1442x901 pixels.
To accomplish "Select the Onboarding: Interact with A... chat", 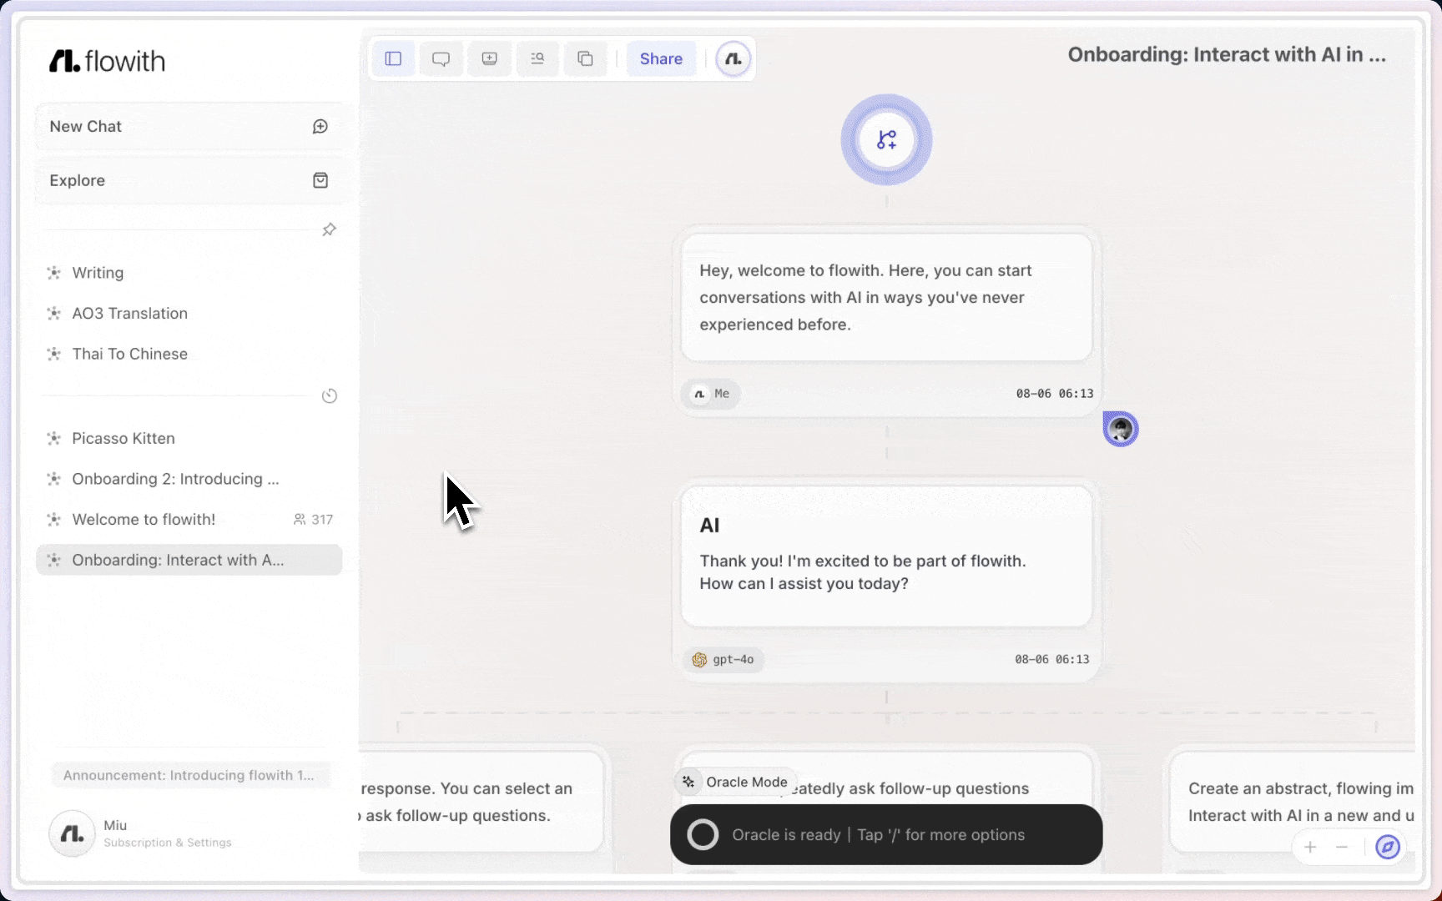I will tap(189, 560).
